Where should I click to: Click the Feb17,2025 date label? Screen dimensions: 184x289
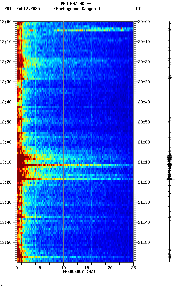[x=28, y=9]
